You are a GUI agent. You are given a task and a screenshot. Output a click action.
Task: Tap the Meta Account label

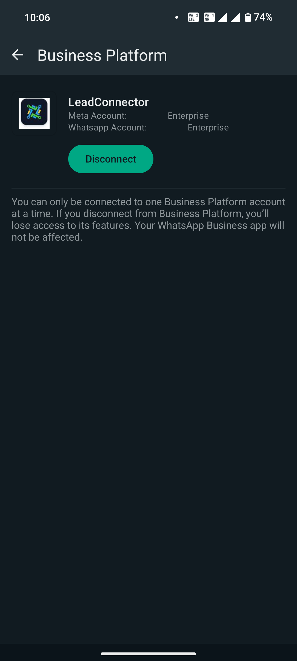(x=98, y=116)
